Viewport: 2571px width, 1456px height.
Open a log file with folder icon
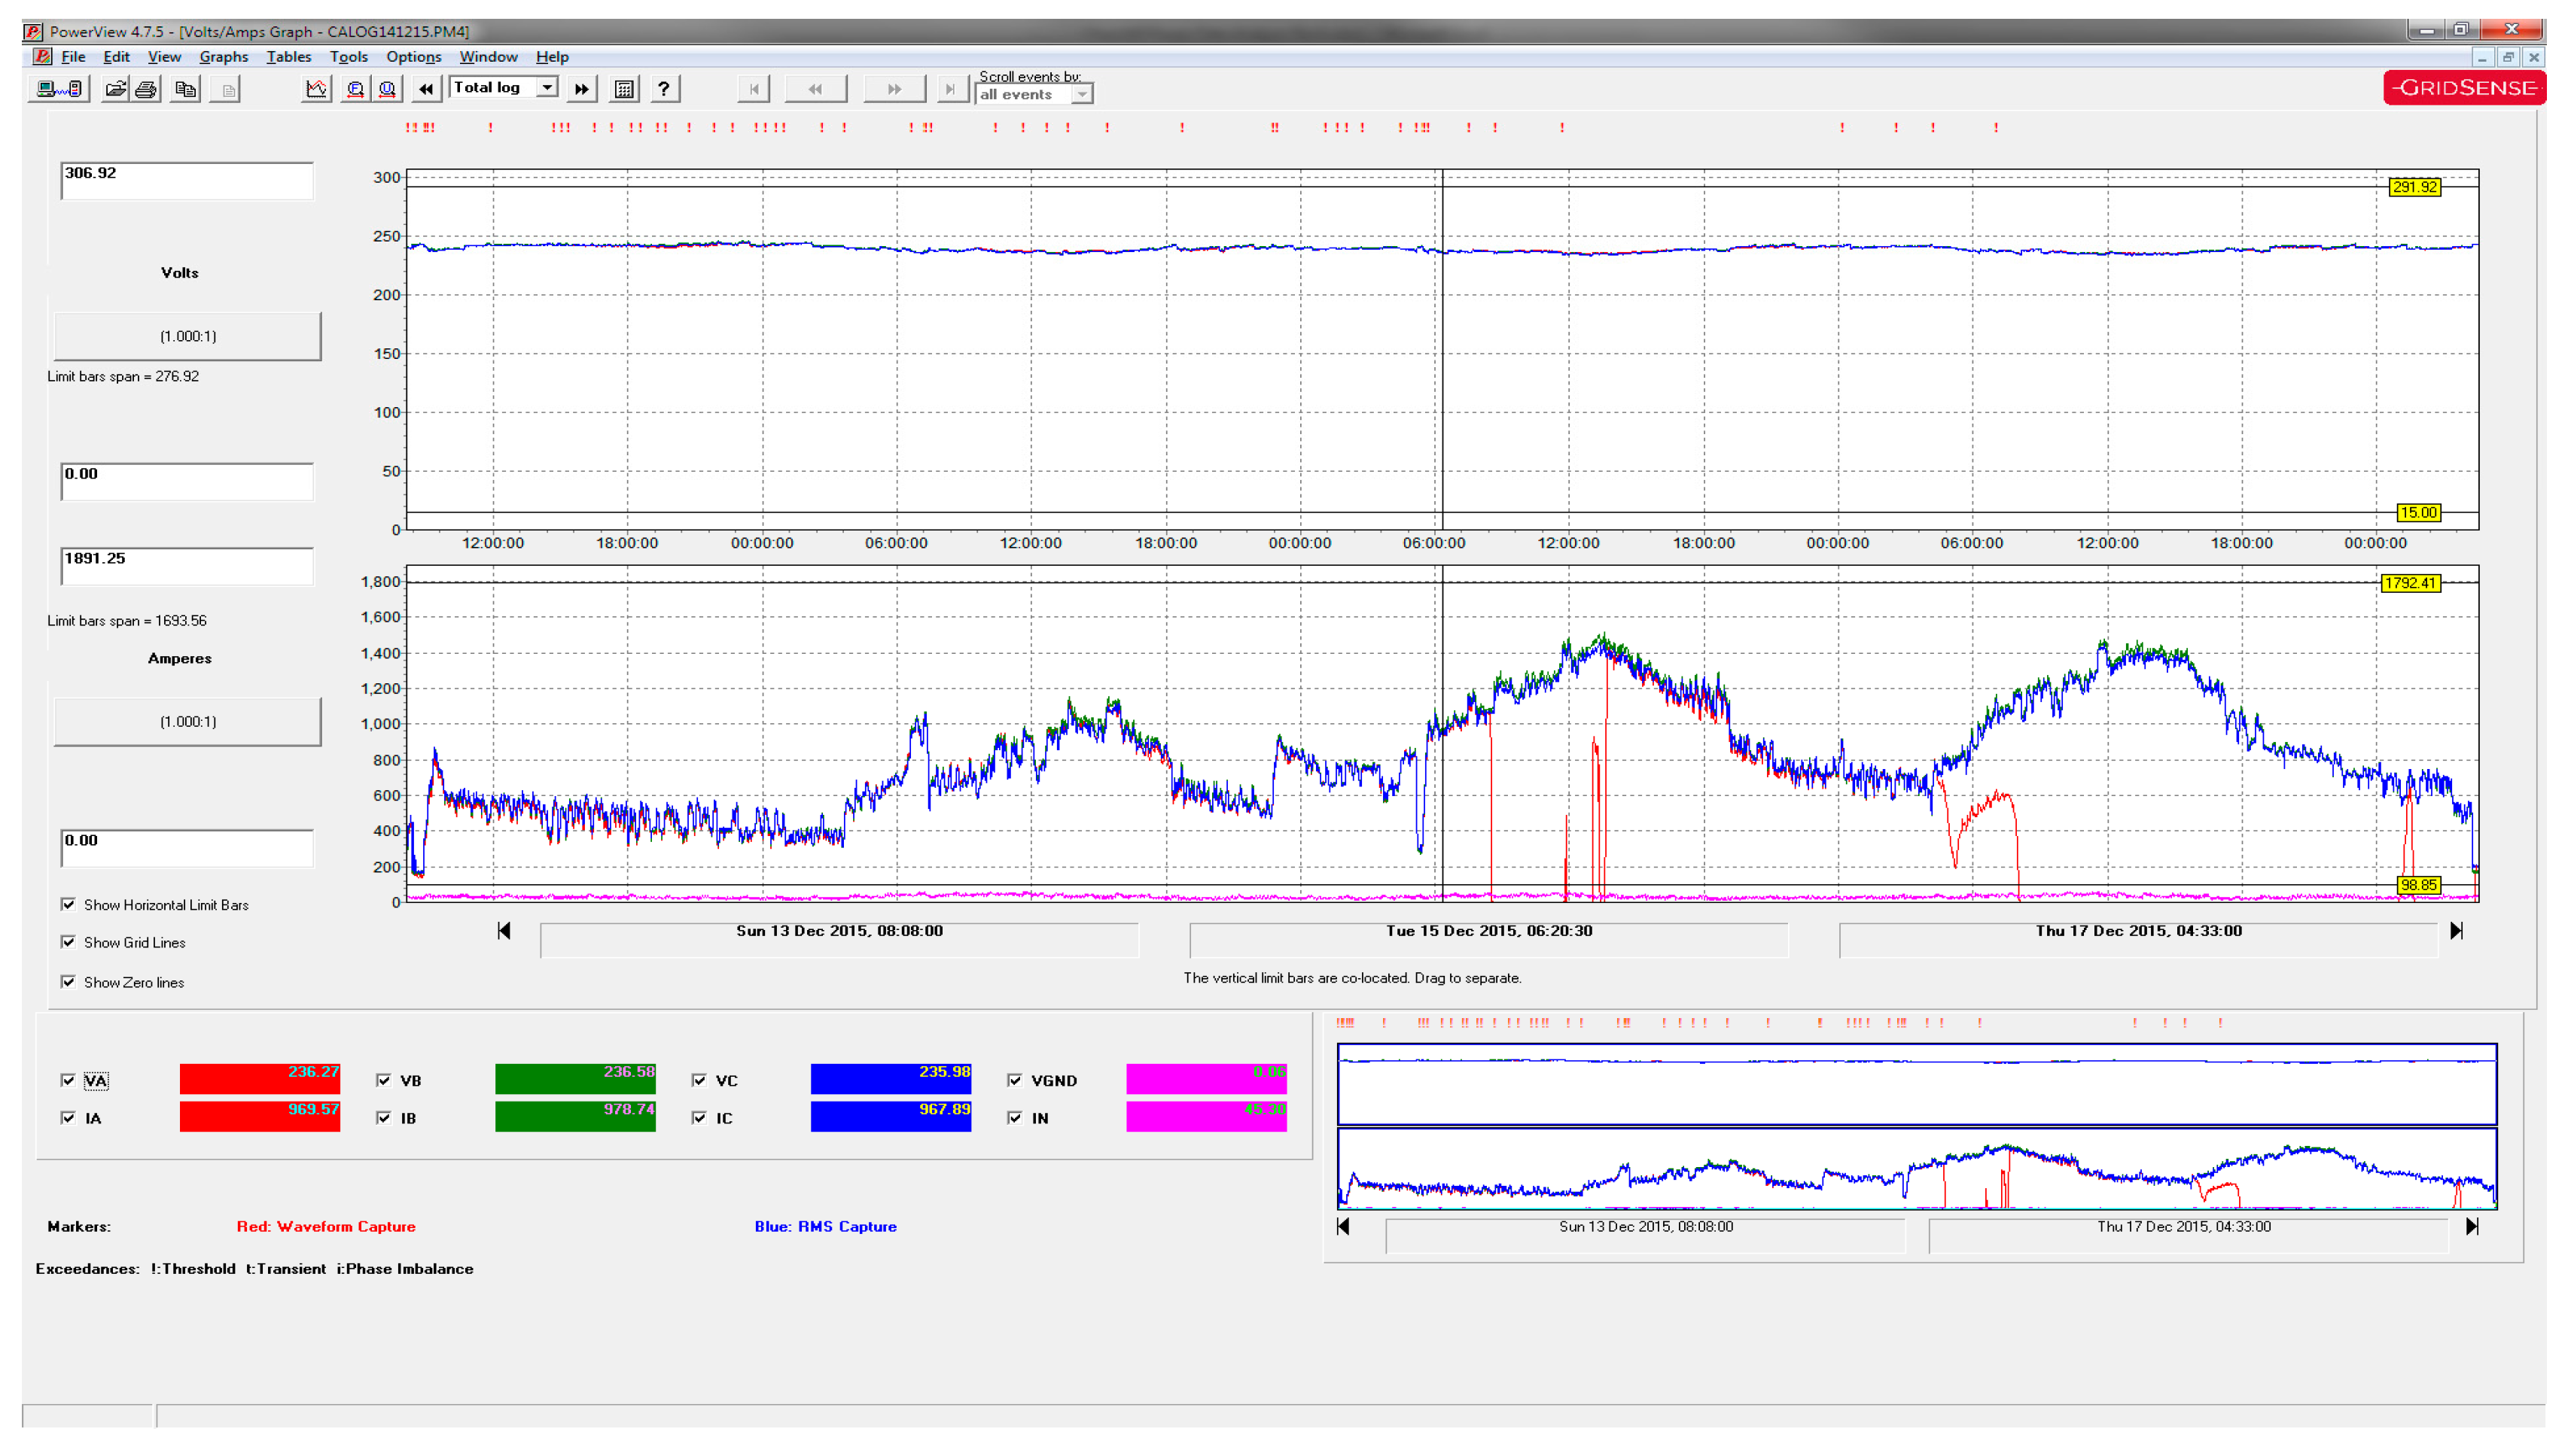pos(115,89)
